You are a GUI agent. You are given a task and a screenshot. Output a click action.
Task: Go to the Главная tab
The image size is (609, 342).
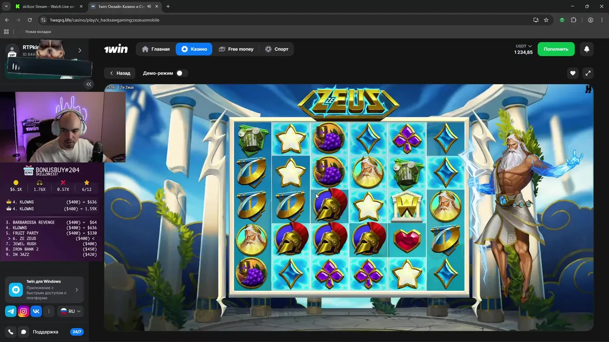pyautogui.click(x=156, y=49)
